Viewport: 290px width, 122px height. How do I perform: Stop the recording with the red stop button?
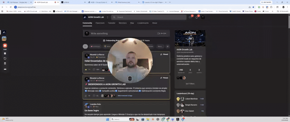click(x=5, y=45)
